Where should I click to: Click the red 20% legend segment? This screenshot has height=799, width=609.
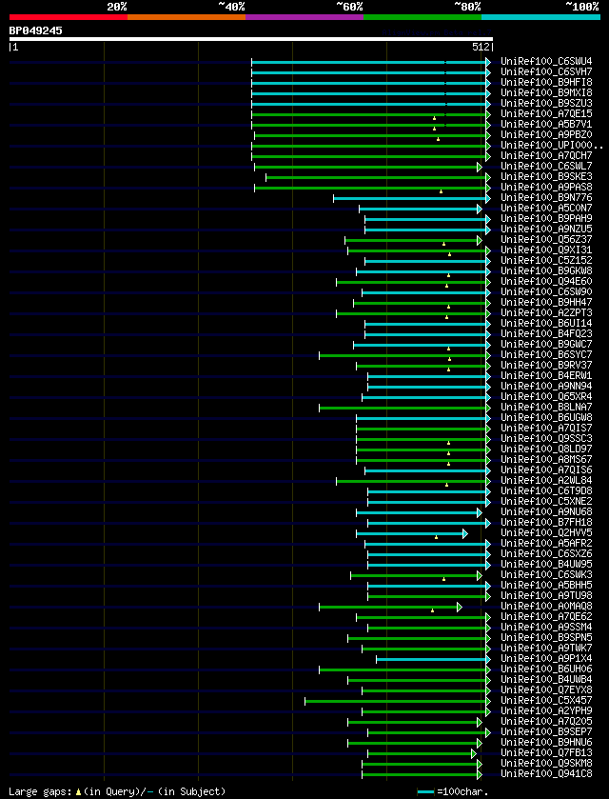click(x=69, y=17)
